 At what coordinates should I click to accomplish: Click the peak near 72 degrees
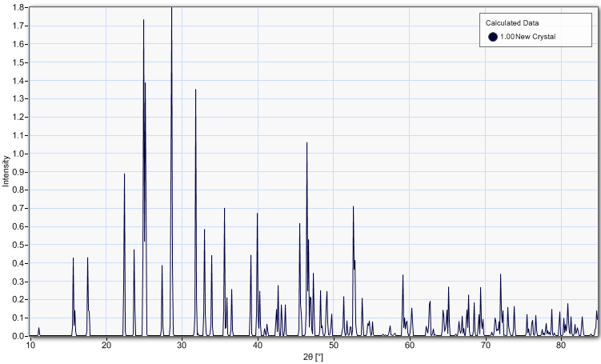coord(501,276)
